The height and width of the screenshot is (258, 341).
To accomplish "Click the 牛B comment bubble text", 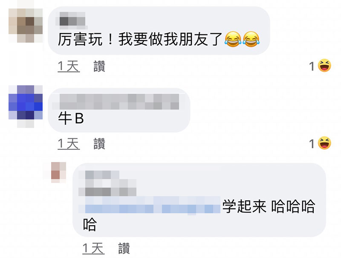I will click(x=71, y=119).
